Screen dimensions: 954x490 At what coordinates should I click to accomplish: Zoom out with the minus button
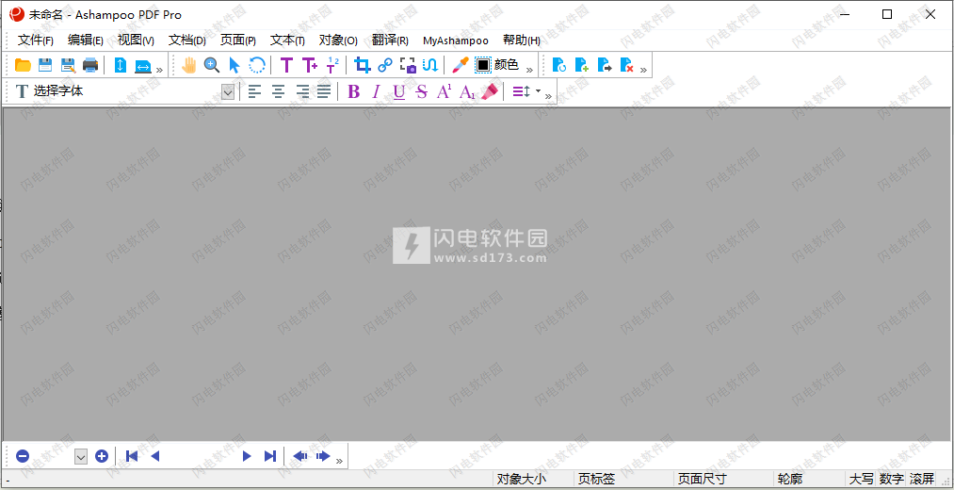click(23, 456)
